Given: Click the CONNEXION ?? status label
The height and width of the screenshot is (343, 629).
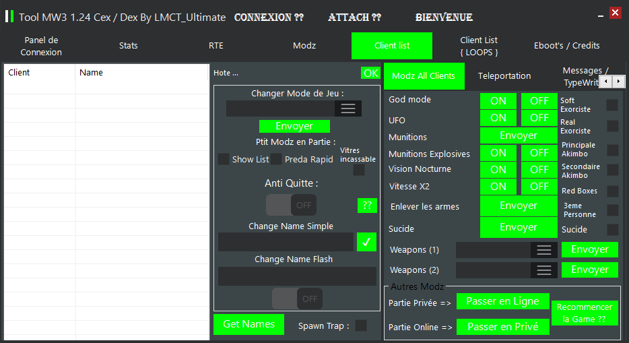Looking at the screenshot, I should click(269, 18).
